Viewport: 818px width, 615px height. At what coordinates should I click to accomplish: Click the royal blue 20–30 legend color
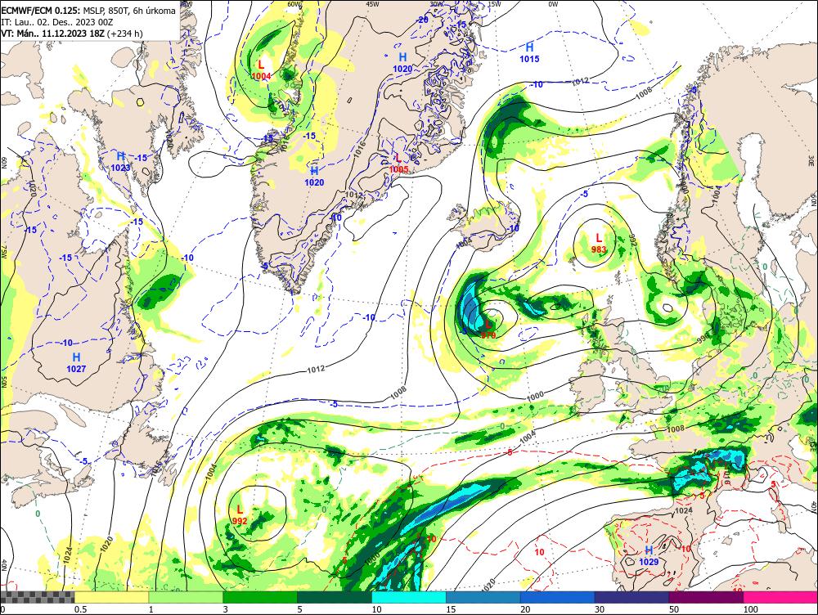[558, 598]
